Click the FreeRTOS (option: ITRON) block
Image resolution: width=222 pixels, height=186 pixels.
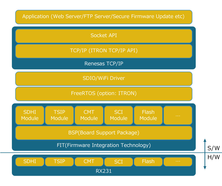tap(104, 94)
